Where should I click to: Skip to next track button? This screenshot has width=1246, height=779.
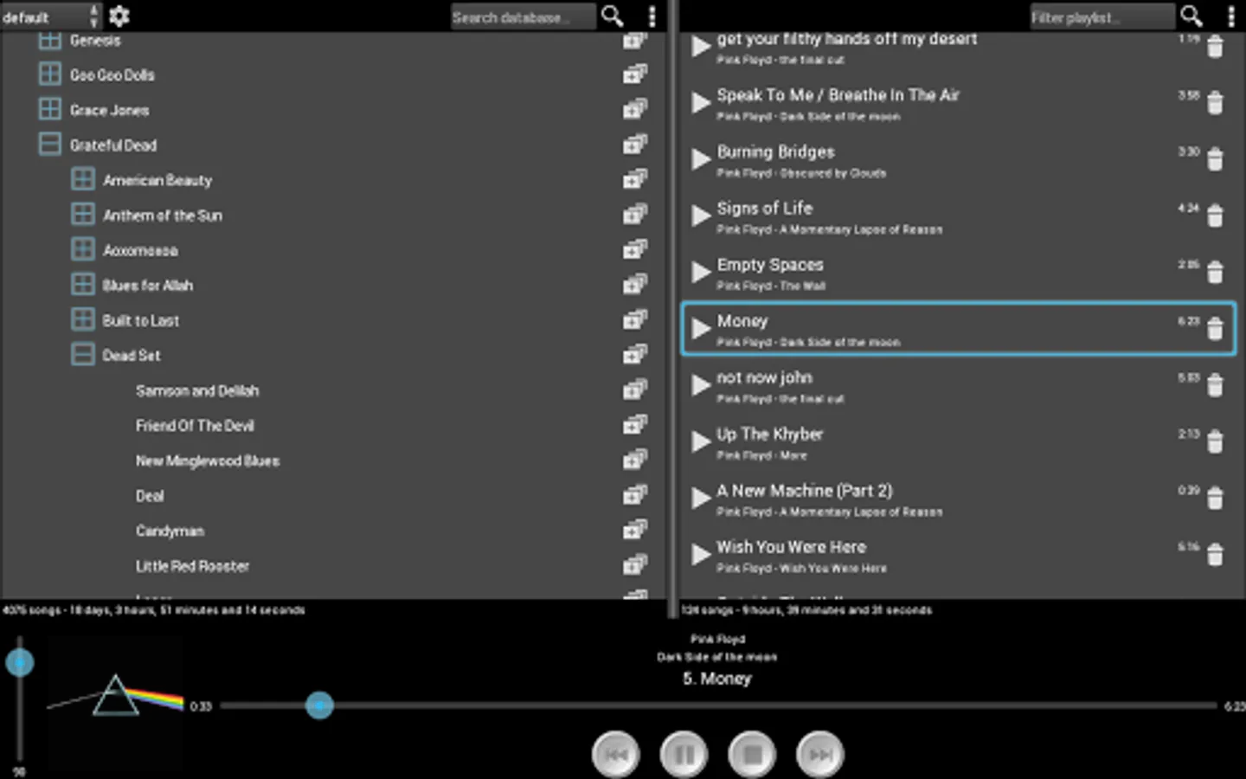pos(819,755)
